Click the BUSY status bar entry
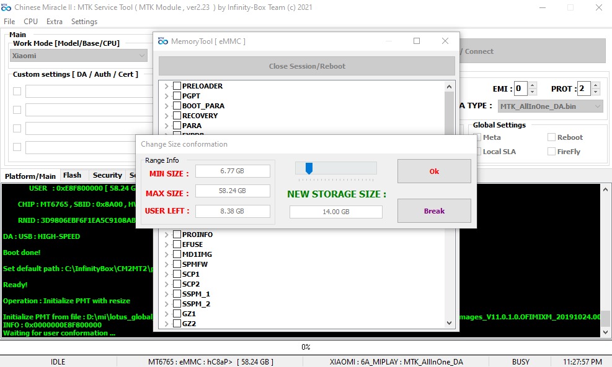 tap(521, 361)
